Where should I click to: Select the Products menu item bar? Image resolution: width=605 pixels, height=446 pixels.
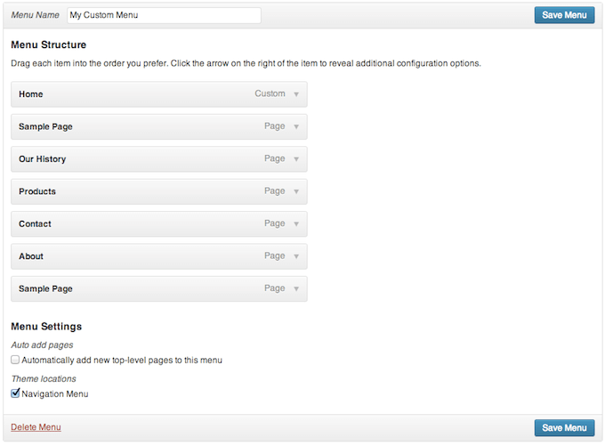point(159,191)
